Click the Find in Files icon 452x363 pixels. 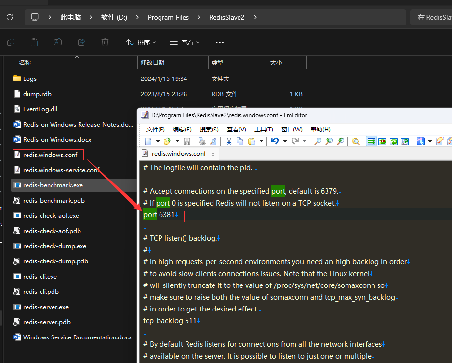click(x=356, y=141)
